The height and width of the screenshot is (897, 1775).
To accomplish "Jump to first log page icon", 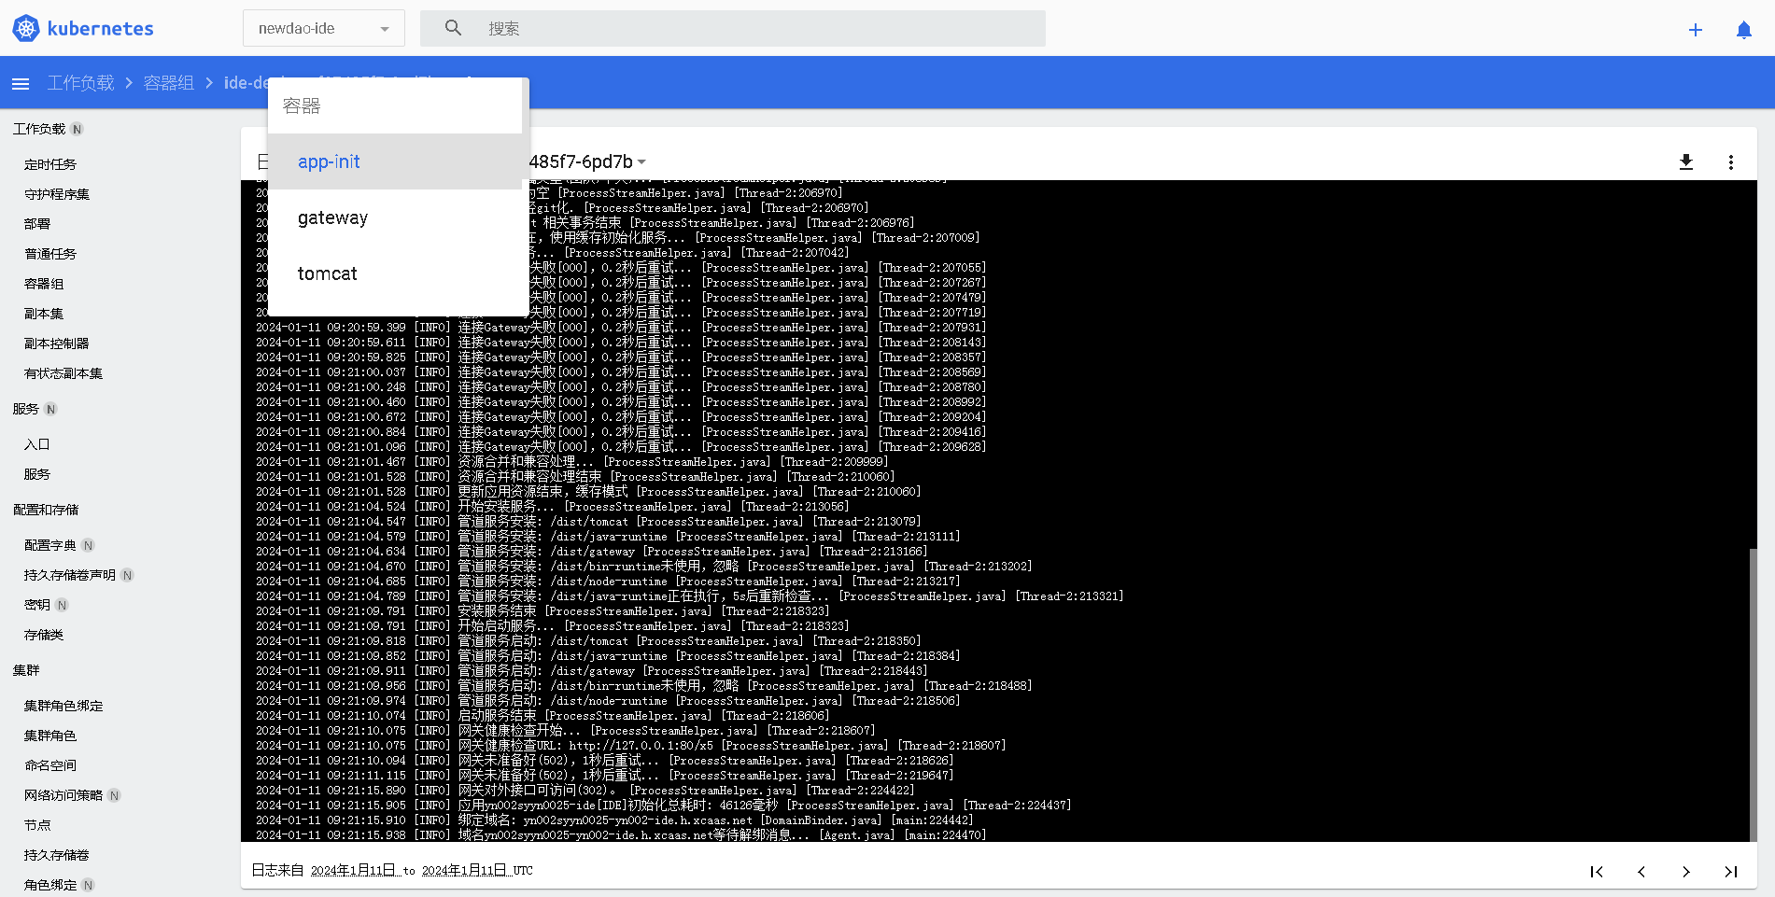I will [x=1597, y=871].
